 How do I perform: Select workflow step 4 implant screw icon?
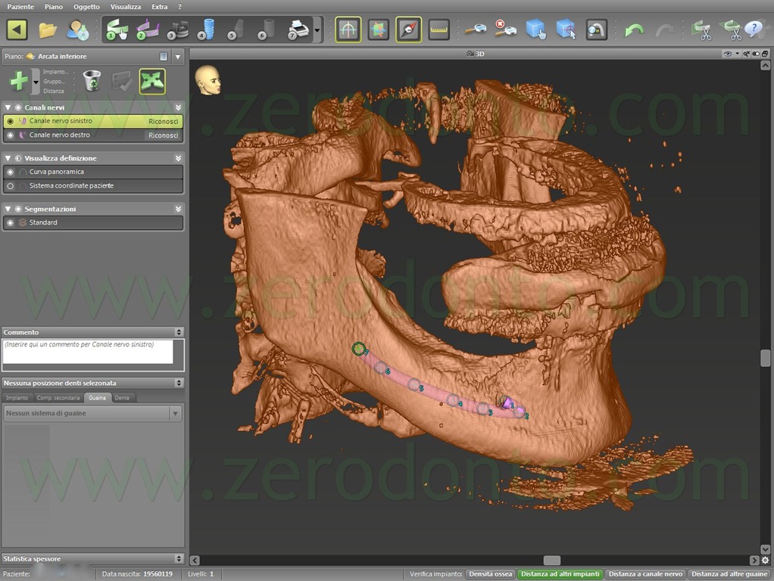[206, 30]
